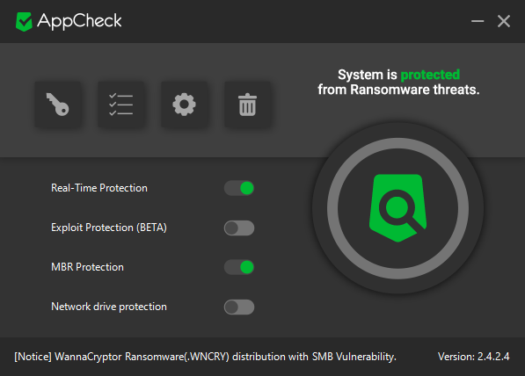
Task: Open the key-shaped tools icon
Action: tap(58, 105)
